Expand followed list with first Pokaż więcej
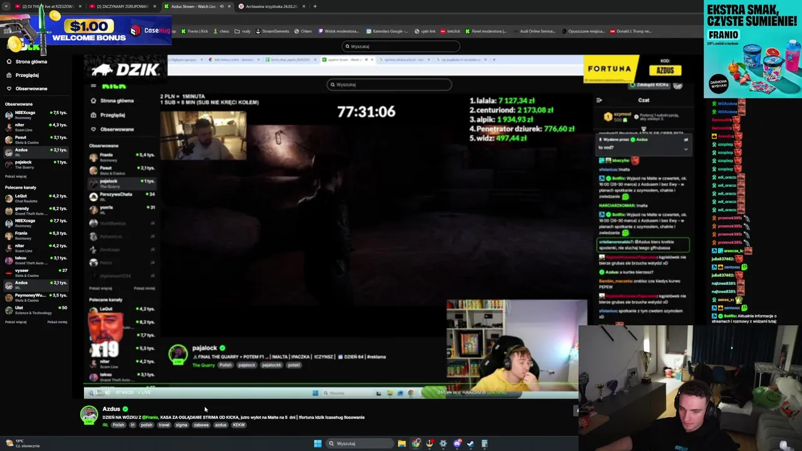 pos(16,177)
